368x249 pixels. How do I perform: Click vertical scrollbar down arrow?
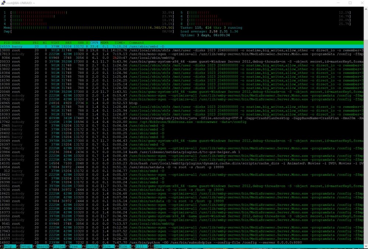tap(366, 247)
